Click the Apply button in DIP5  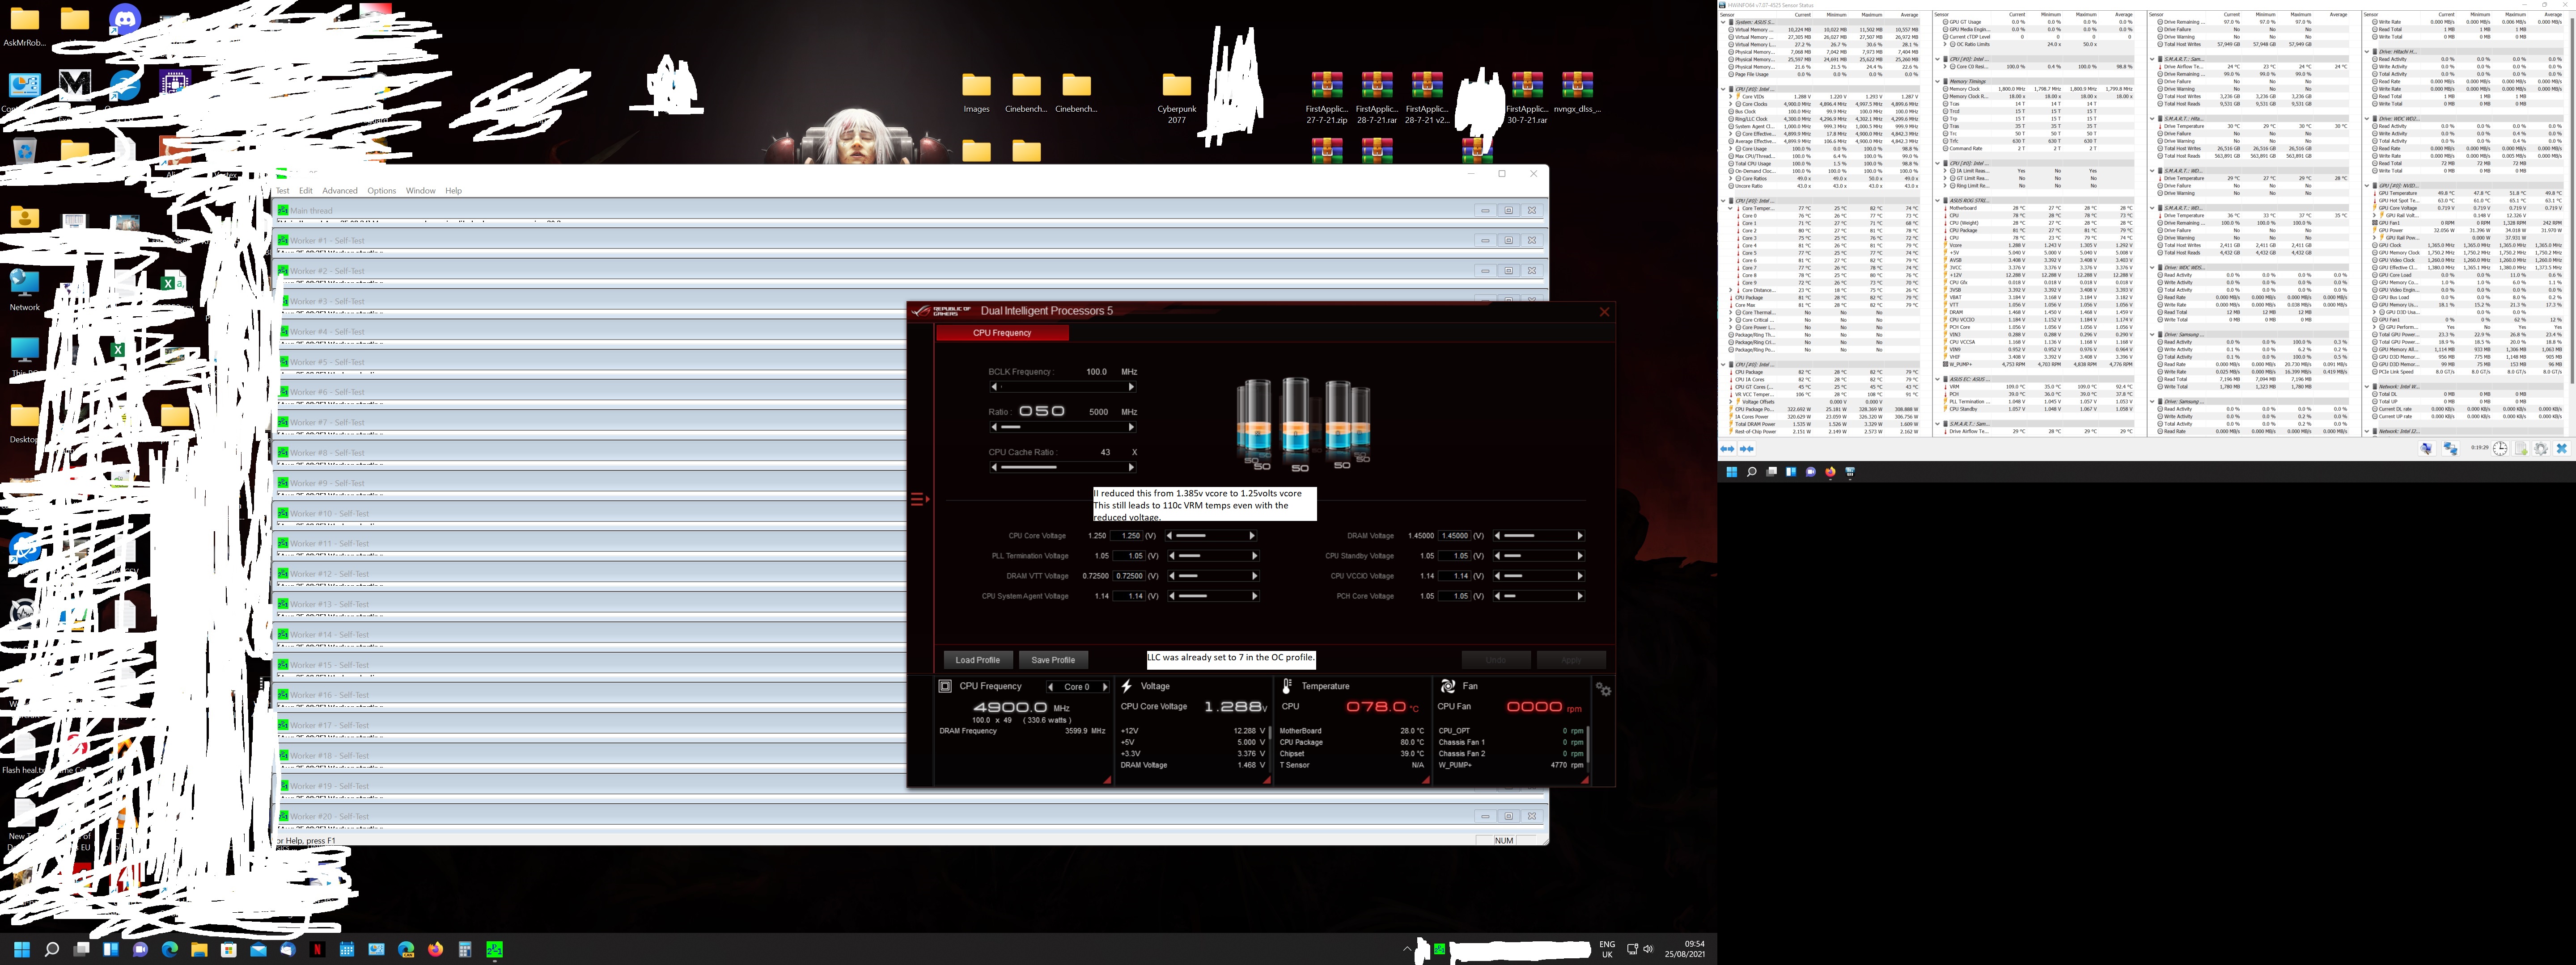click(1571, 660)
